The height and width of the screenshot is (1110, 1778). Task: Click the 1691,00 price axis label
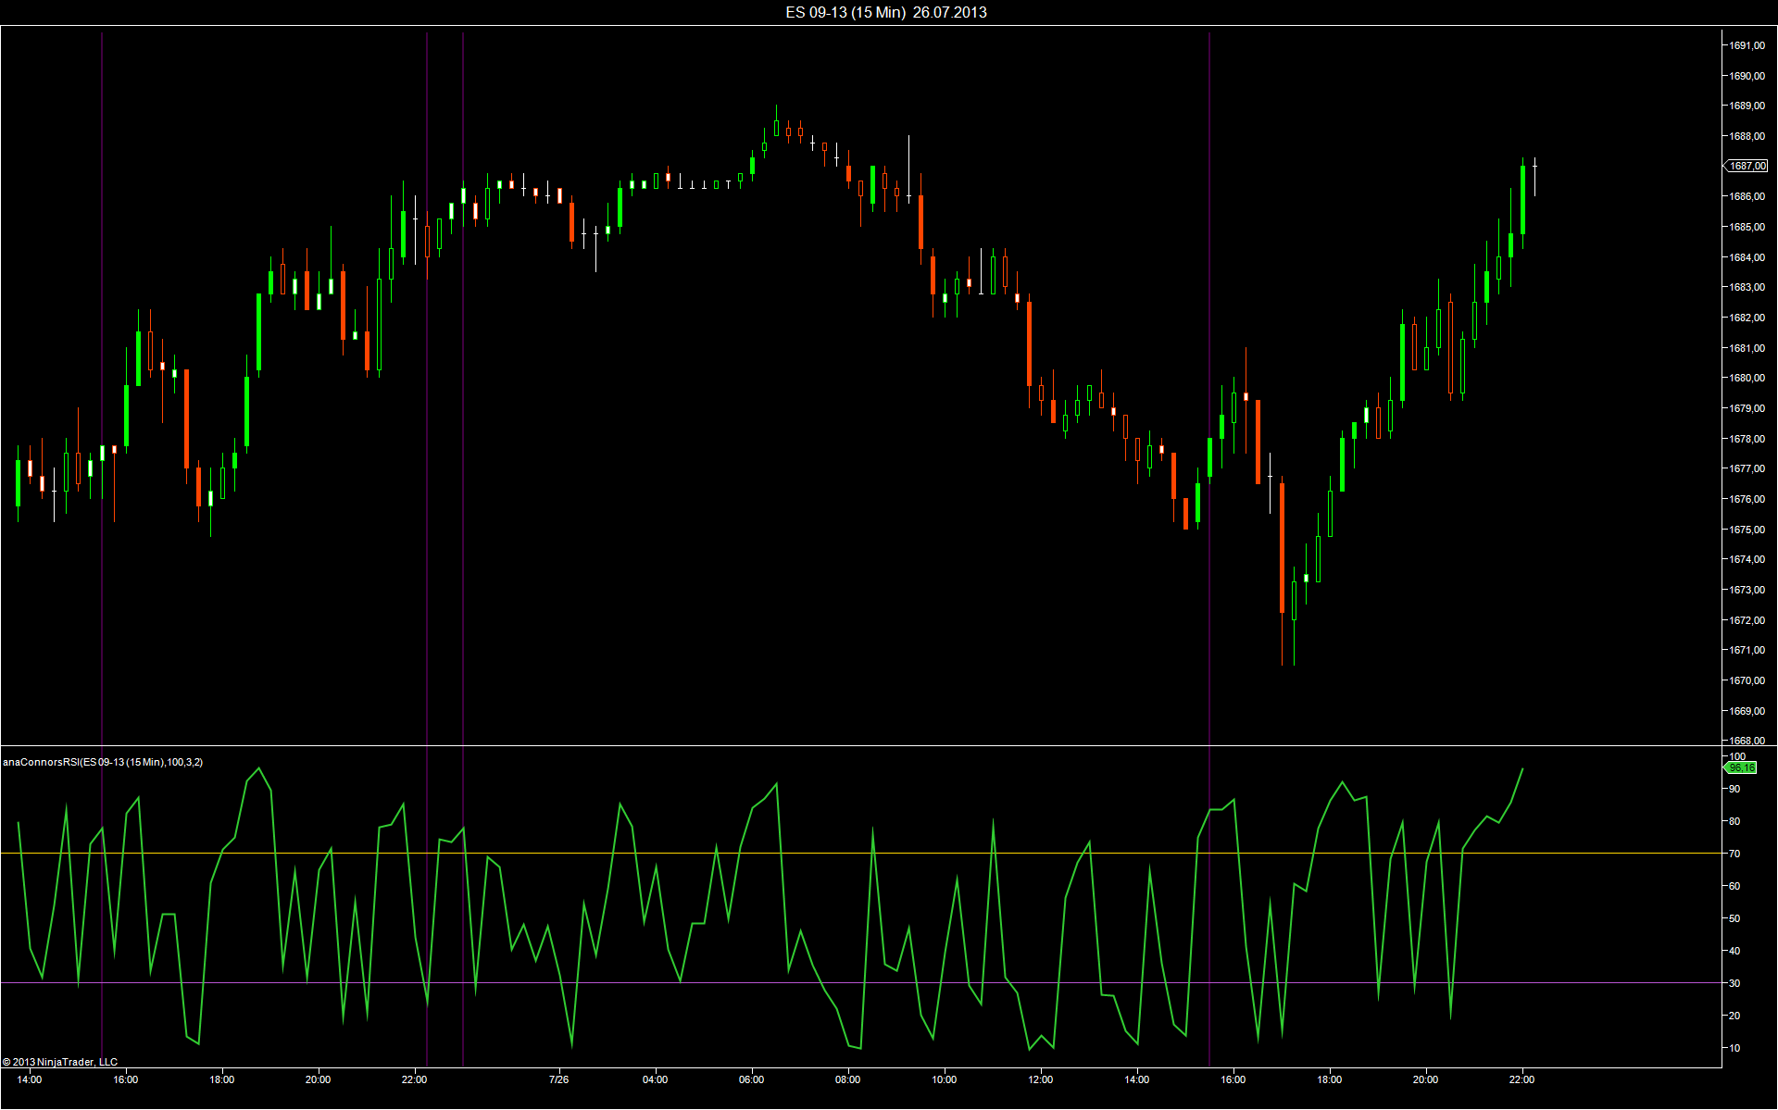1747,45
